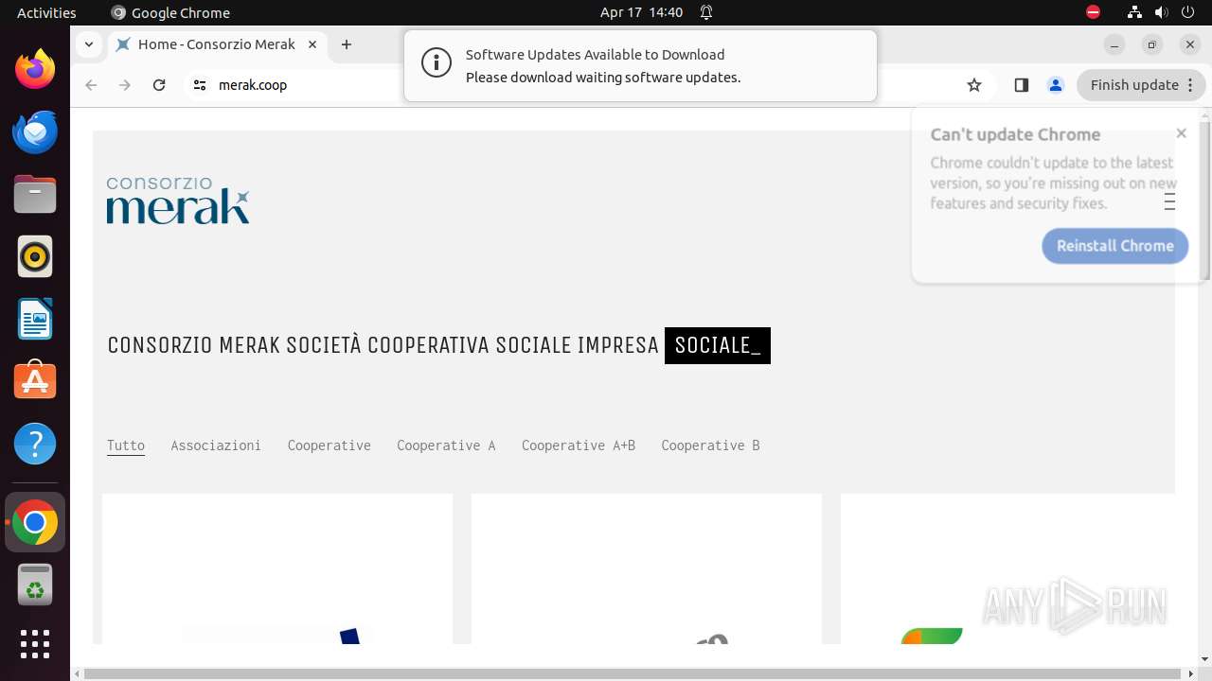The width and height of the screenshot is (1212, 681).
Task: Open the Trash in the dock
Action: [x=35, y=585]
